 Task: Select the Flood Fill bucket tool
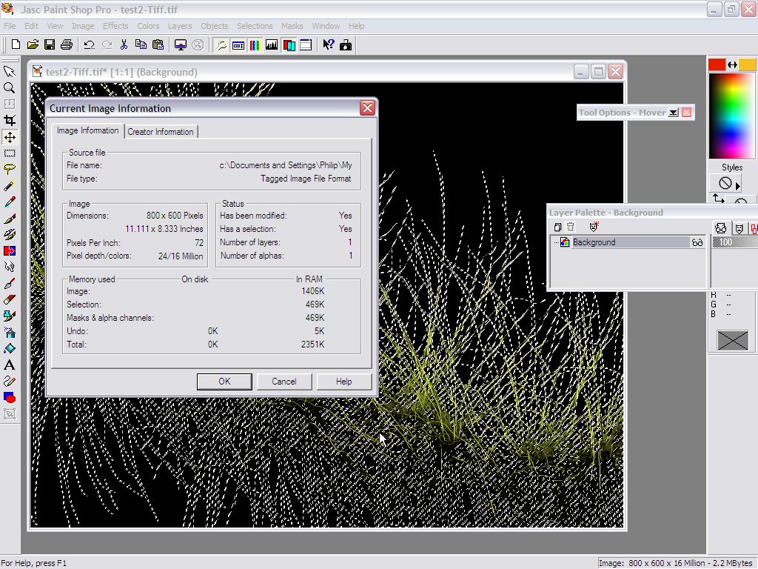pyautogui.click(x=10, y=349)
